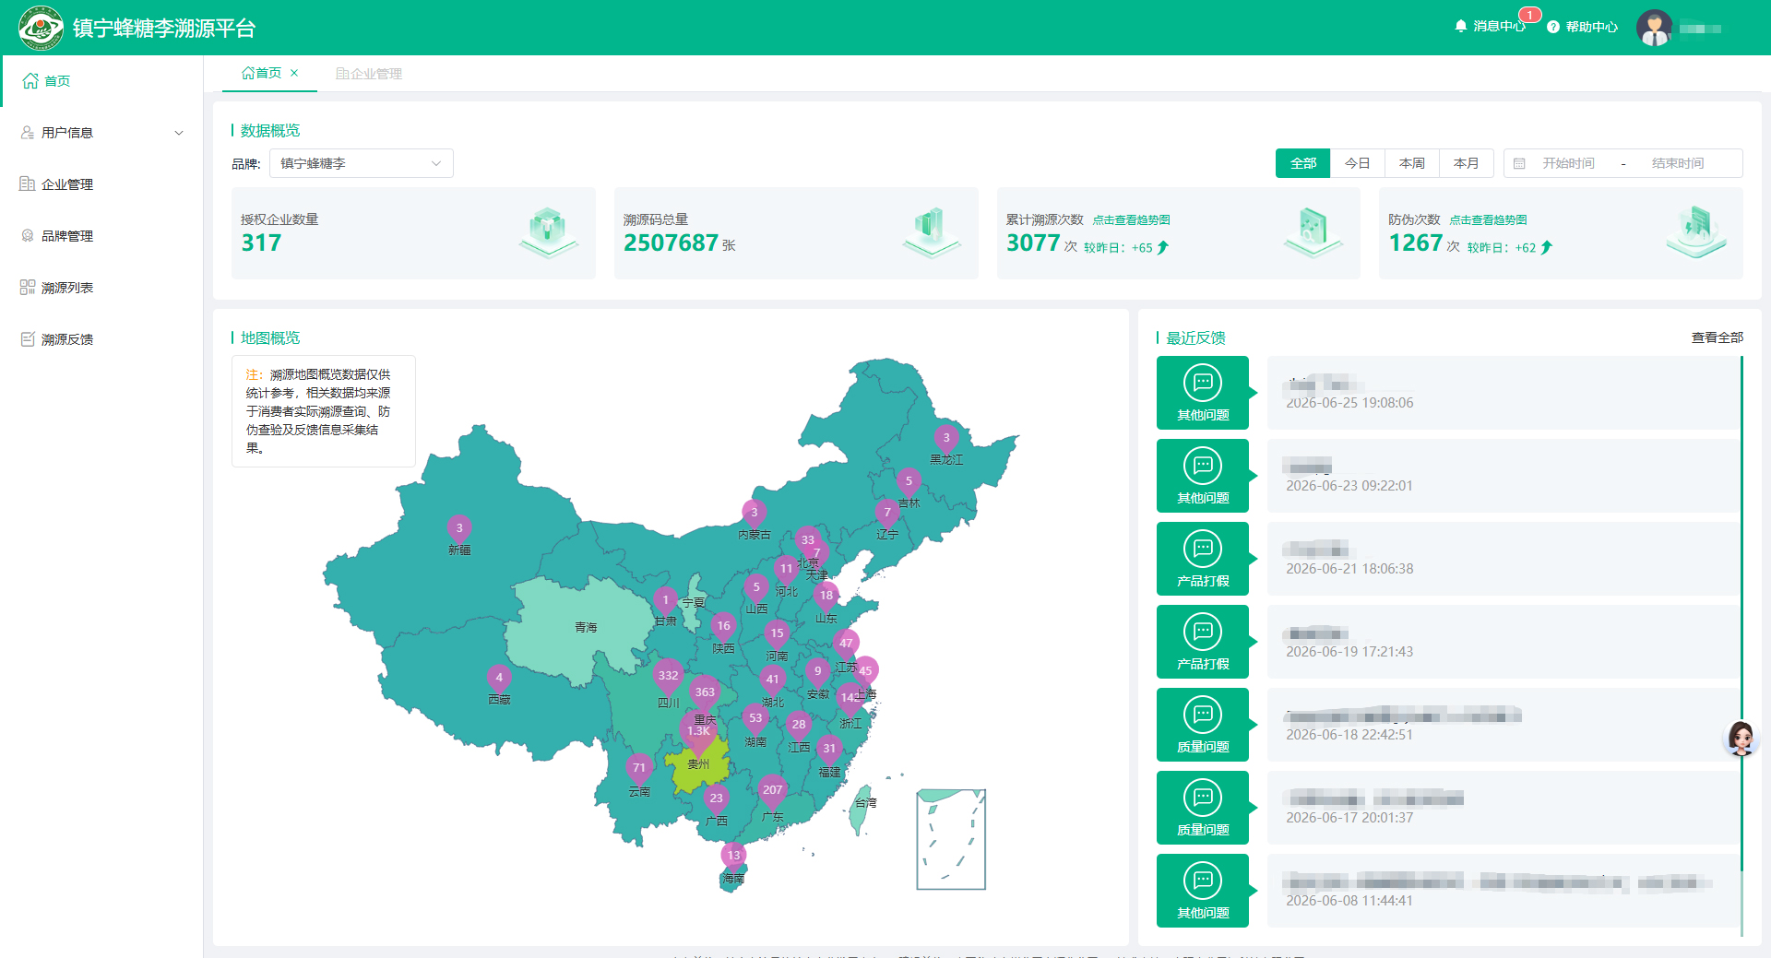This screenshot has height=958, width=1771.
Task: Click the 363 marker on 重庆
Action: click(x=705, y=692)
